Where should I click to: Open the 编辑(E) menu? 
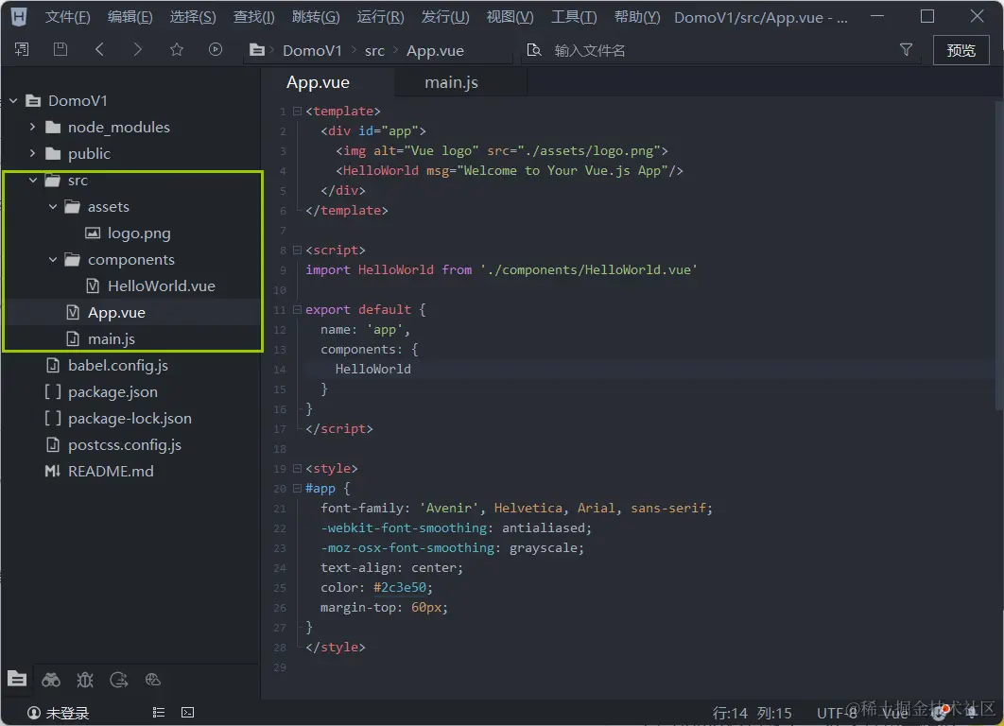click(x=130, y=17)
